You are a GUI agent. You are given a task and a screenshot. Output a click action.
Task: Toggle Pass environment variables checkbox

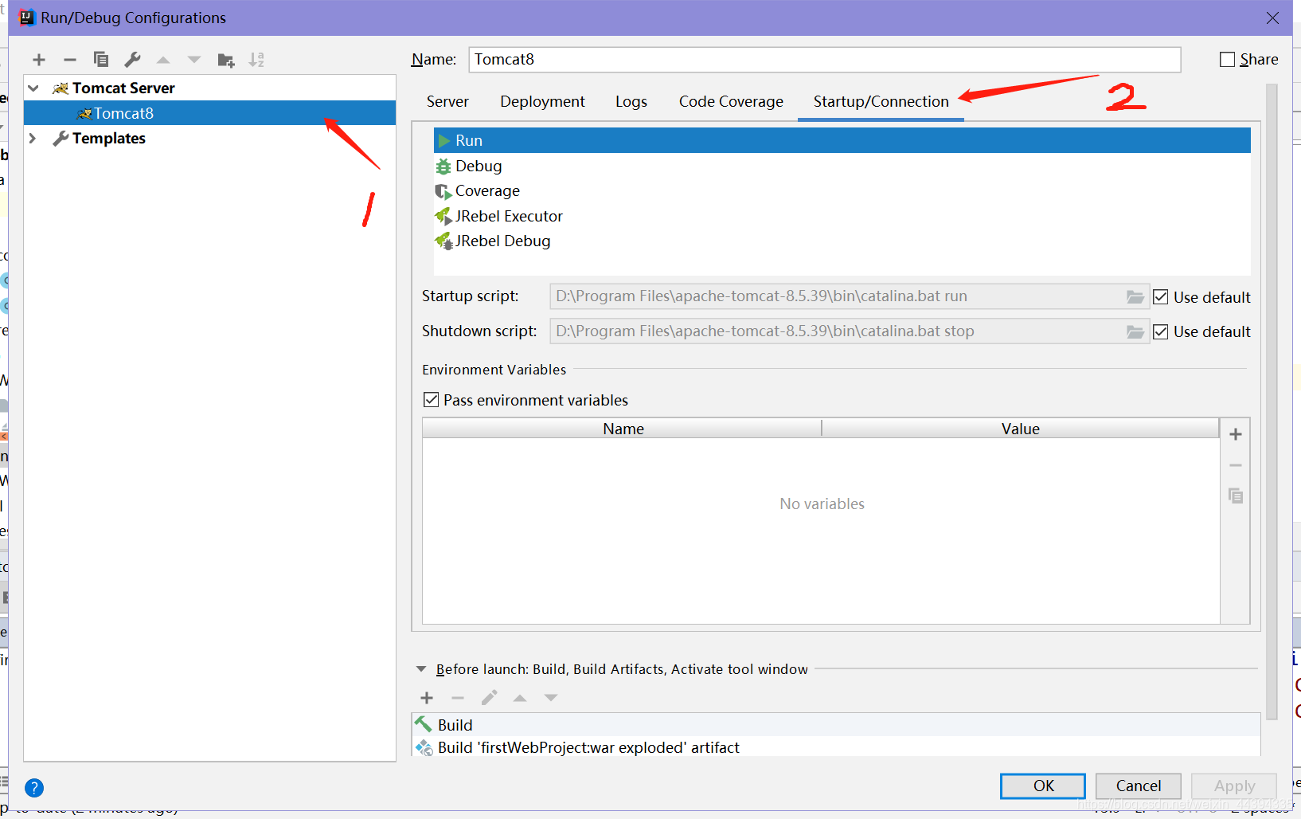click(x=432, y=400)
